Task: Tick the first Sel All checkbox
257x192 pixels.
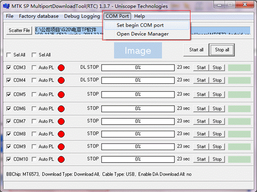Action: [x=9, y=55]
